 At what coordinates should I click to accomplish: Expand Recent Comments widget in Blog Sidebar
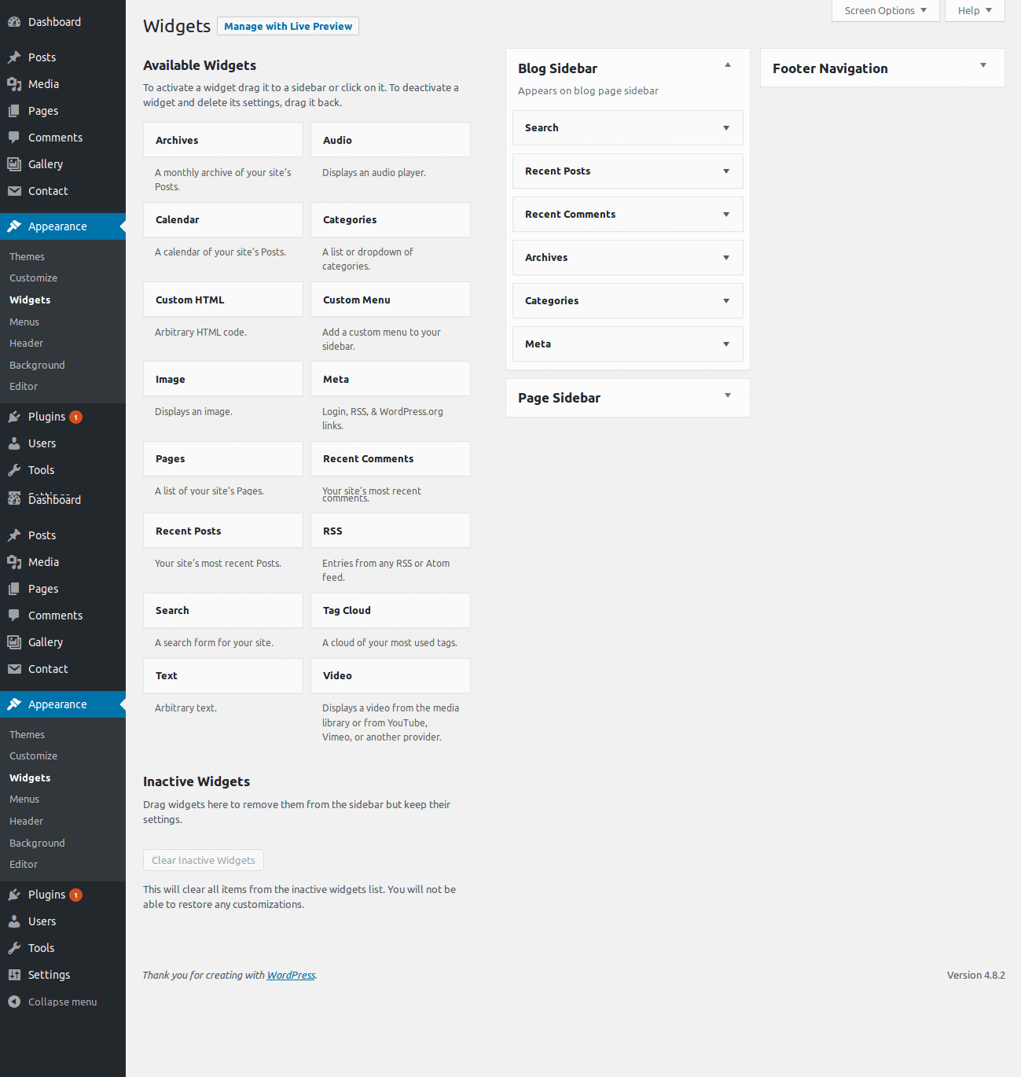[x=726, y=215]
